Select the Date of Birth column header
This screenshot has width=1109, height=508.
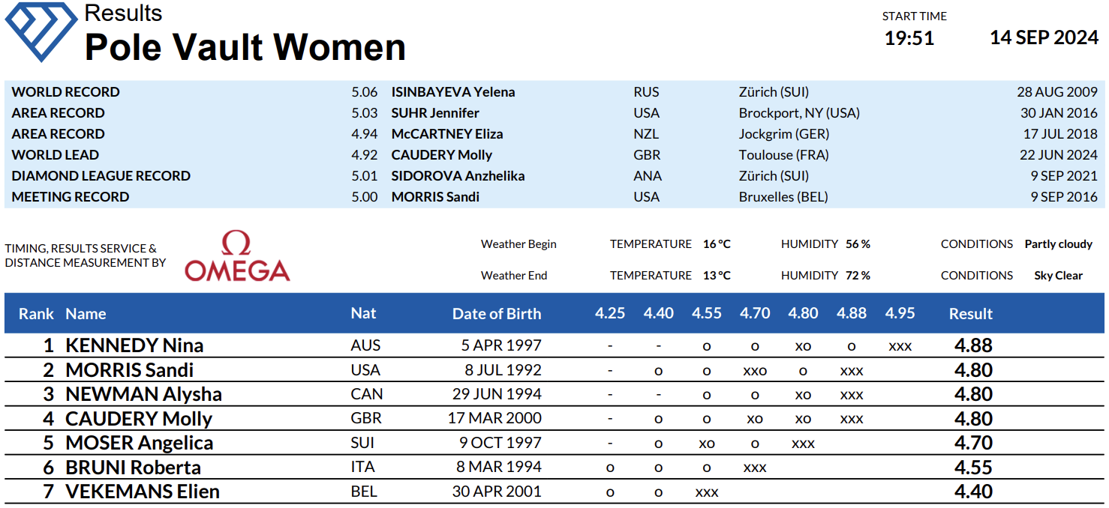pos(496,314)
